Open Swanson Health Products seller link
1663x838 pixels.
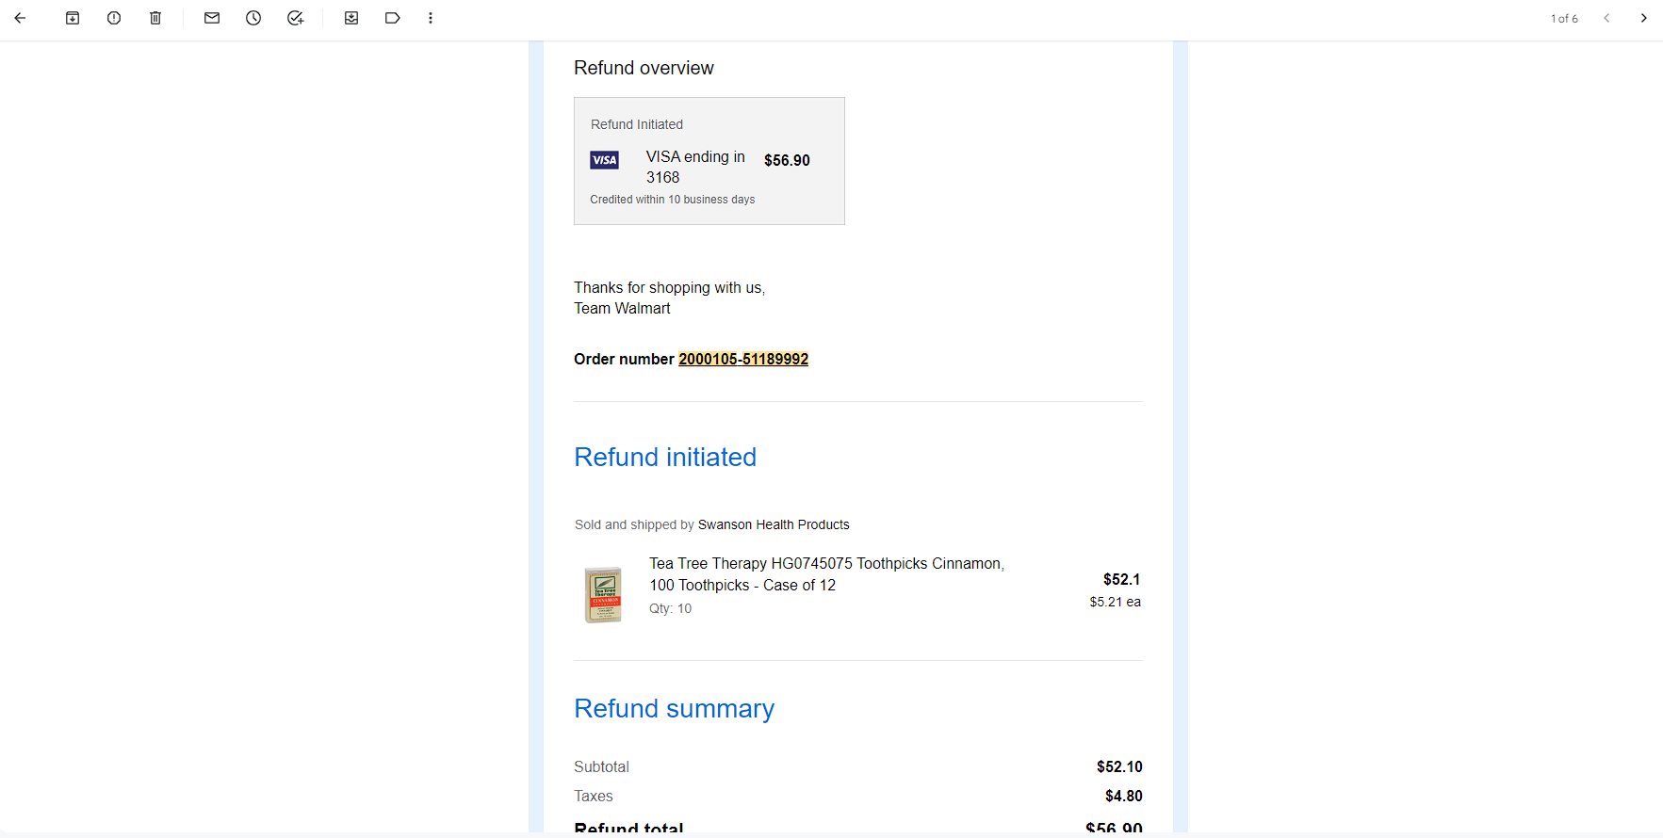pyautogui.click(x=774, y=524)
